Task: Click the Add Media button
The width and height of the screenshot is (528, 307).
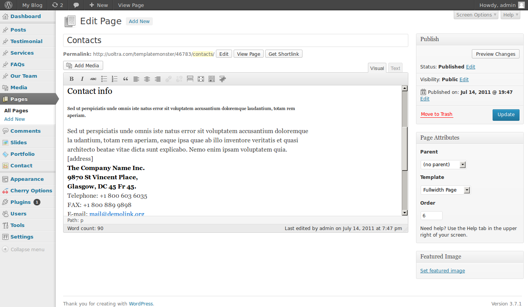Action: coord(83,65)
